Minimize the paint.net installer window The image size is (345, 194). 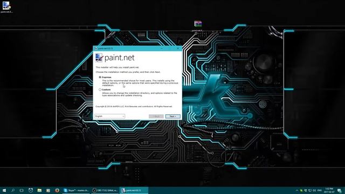162,48
